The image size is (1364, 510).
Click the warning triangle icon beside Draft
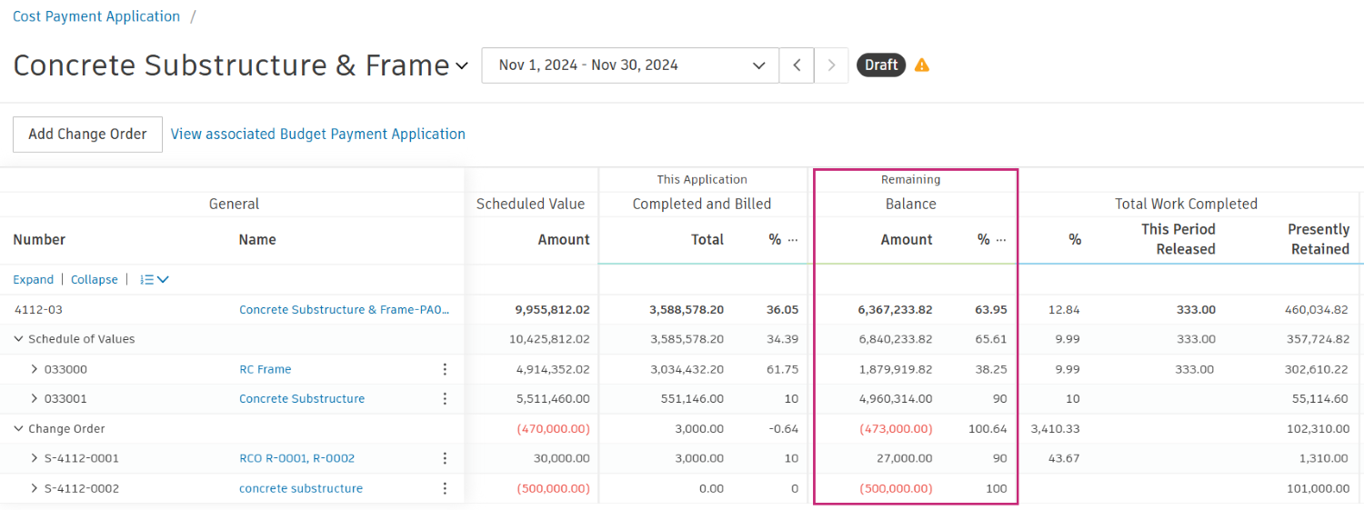point(922,65)
